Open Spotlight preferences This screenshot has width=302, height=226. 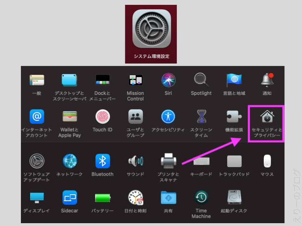click(x=201, y=80)
